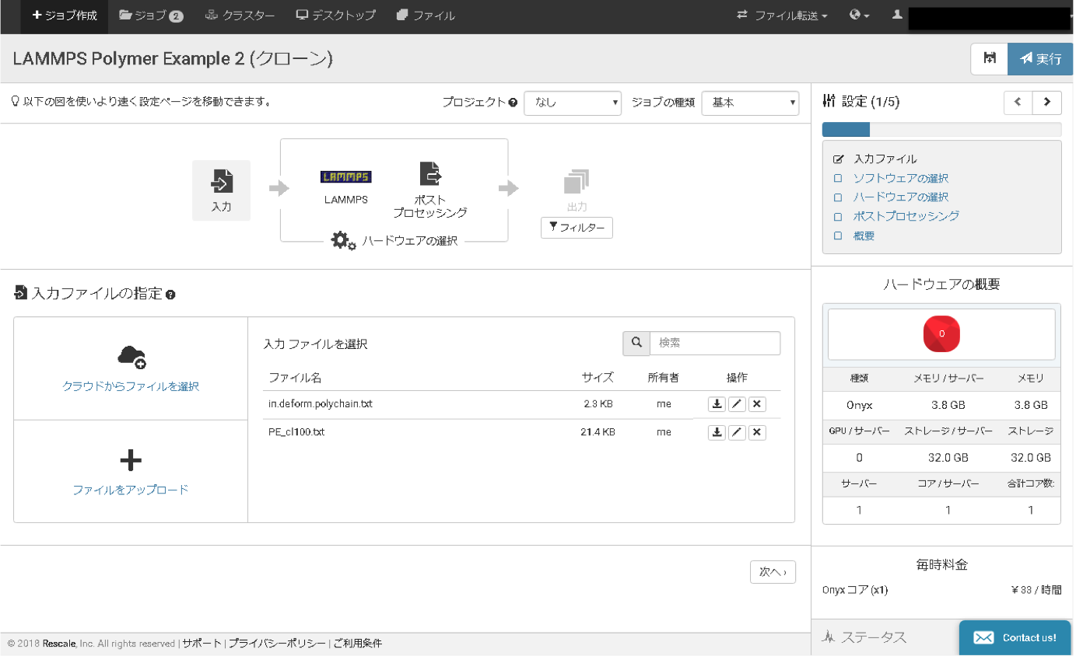Toggle the ハードウェアの選択 checkbox square
Image resolution: width=1076 pixels, height=656 pixels.
(838, 197)
